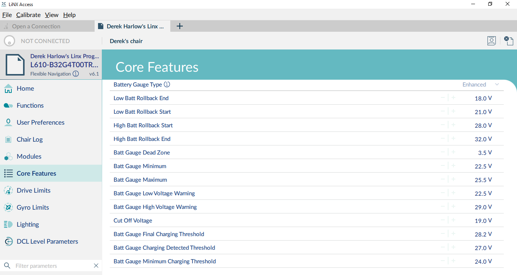
Task: Click the Battery Gauge Type info icon
Action: 167,85
